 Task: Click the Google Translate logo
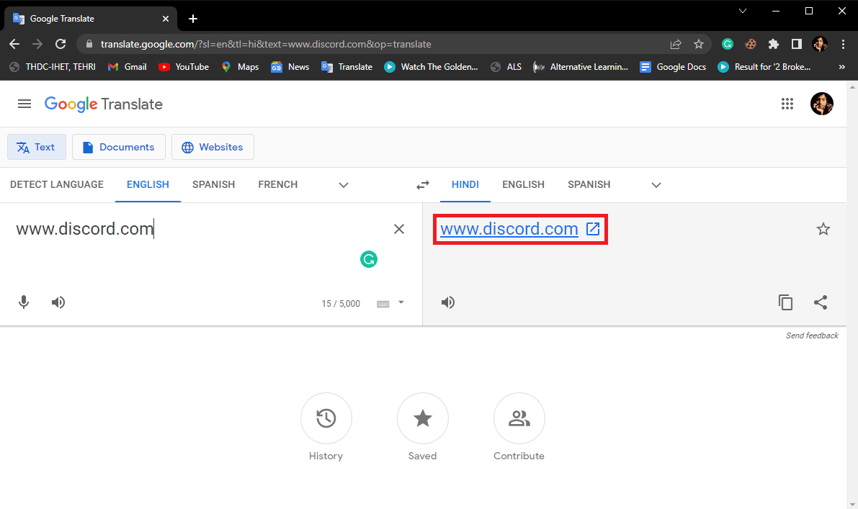tap(104, 104)
